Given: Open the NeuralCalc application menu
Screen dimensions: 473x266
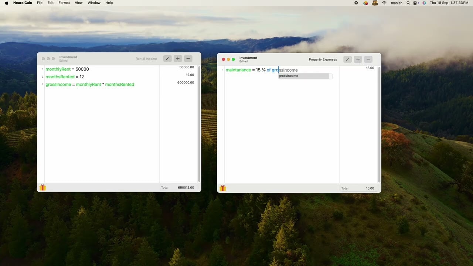Looking at the screenshot, I should [23, 3].
